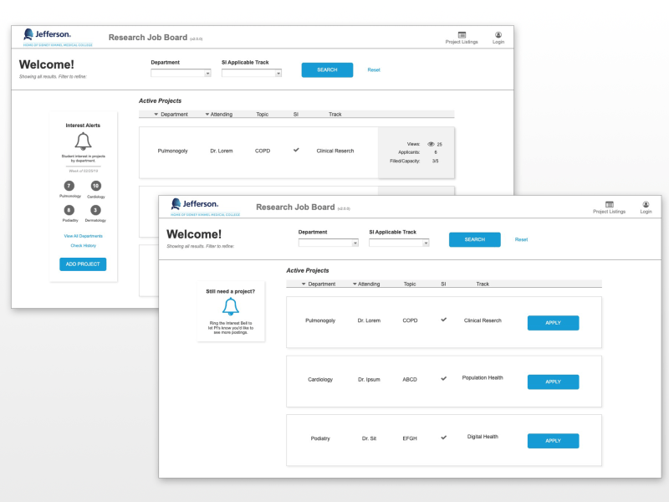Toggle the SI checkmark in the Podiatry row
This screenshot has height=502, width=669.
point(444,437)
